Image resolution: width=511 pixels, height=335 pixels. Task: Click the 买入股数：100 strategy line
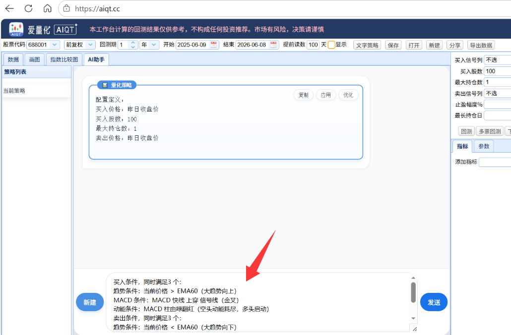point(117,119)
